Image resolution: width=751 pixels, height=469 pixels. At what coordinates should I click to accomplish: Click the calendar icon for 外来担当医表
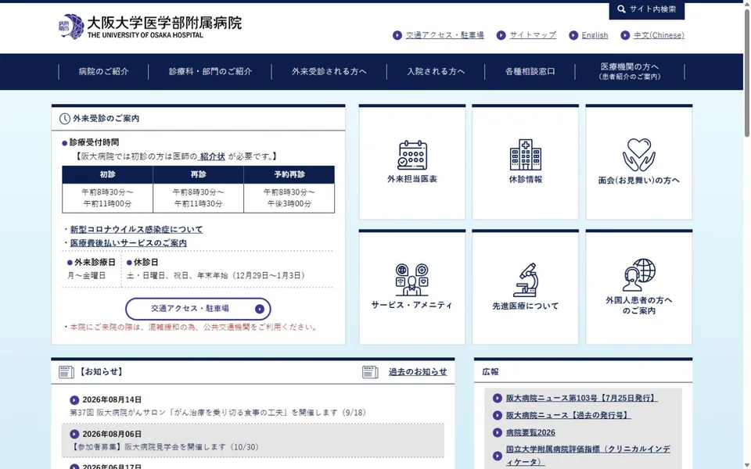coord(412,155)
